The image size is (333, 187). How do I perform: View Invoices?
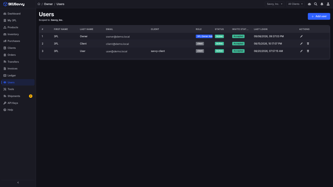[18, 69]
